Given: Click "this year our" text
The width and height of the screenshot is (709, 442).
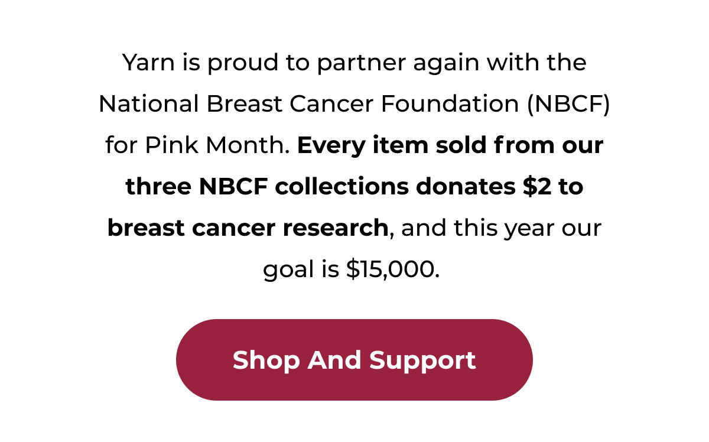Looking at the screenshot, I should pos(528,229).
